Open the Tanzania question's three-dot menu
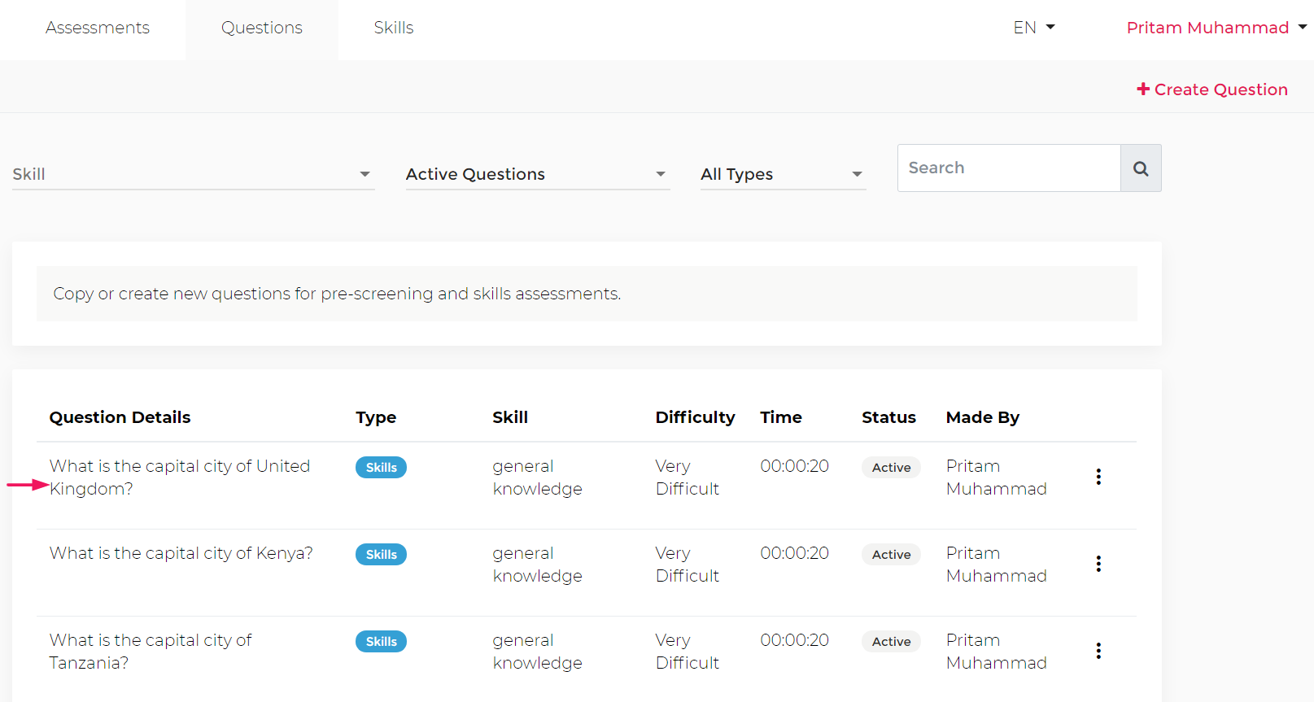 coord(1098,651)
